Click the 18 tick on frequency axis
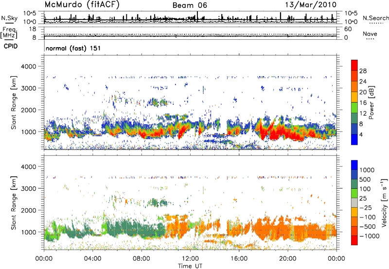 pyautogui.click(x=33, y=29)
